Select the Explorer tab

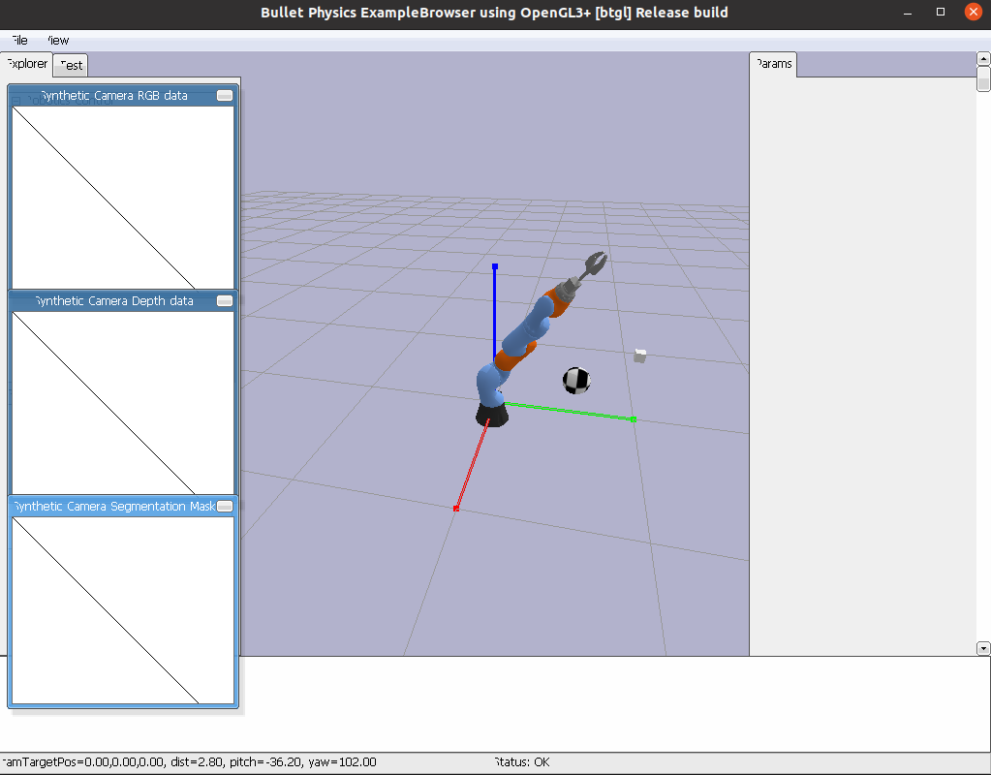point(26,64)
